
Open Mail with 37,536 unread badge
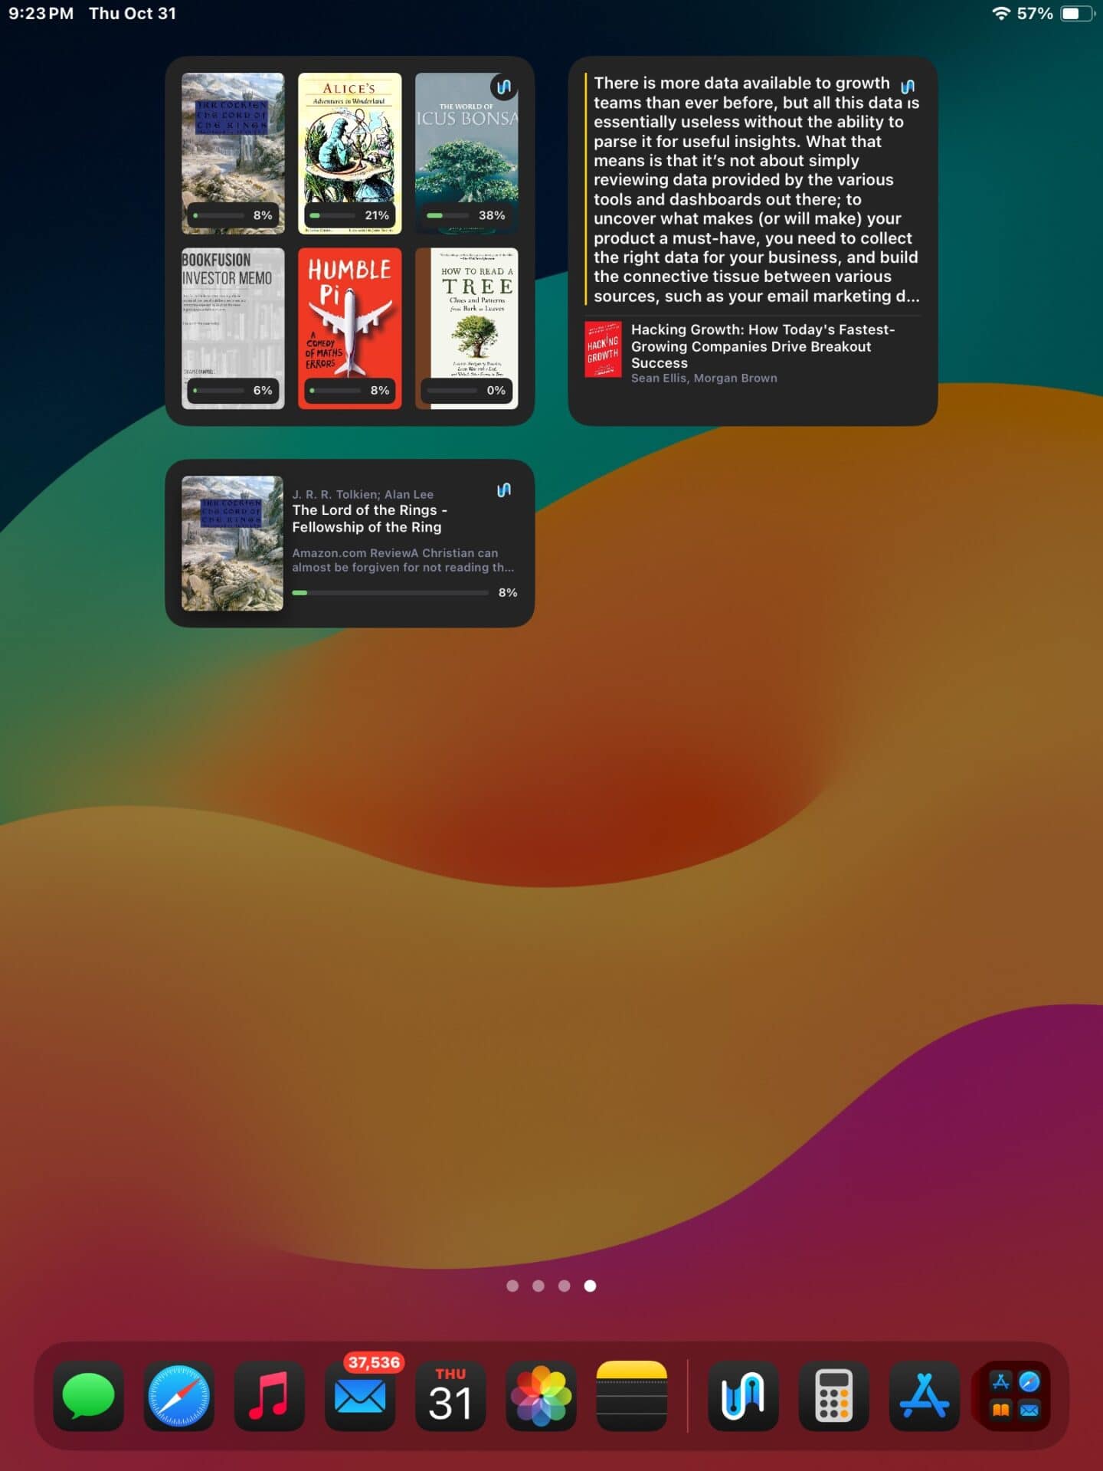[x=360, y=1396]
